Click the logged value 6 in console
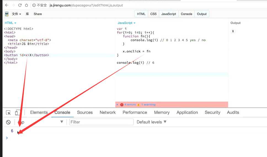This screenshot has height=157, width=267. (12, 131)
